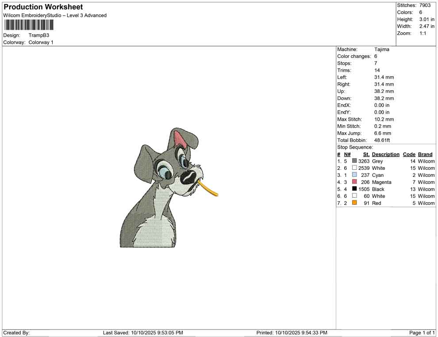Click the Zoom value 1:1
Screen dimensions: 438x337
(x=423, y=33)
